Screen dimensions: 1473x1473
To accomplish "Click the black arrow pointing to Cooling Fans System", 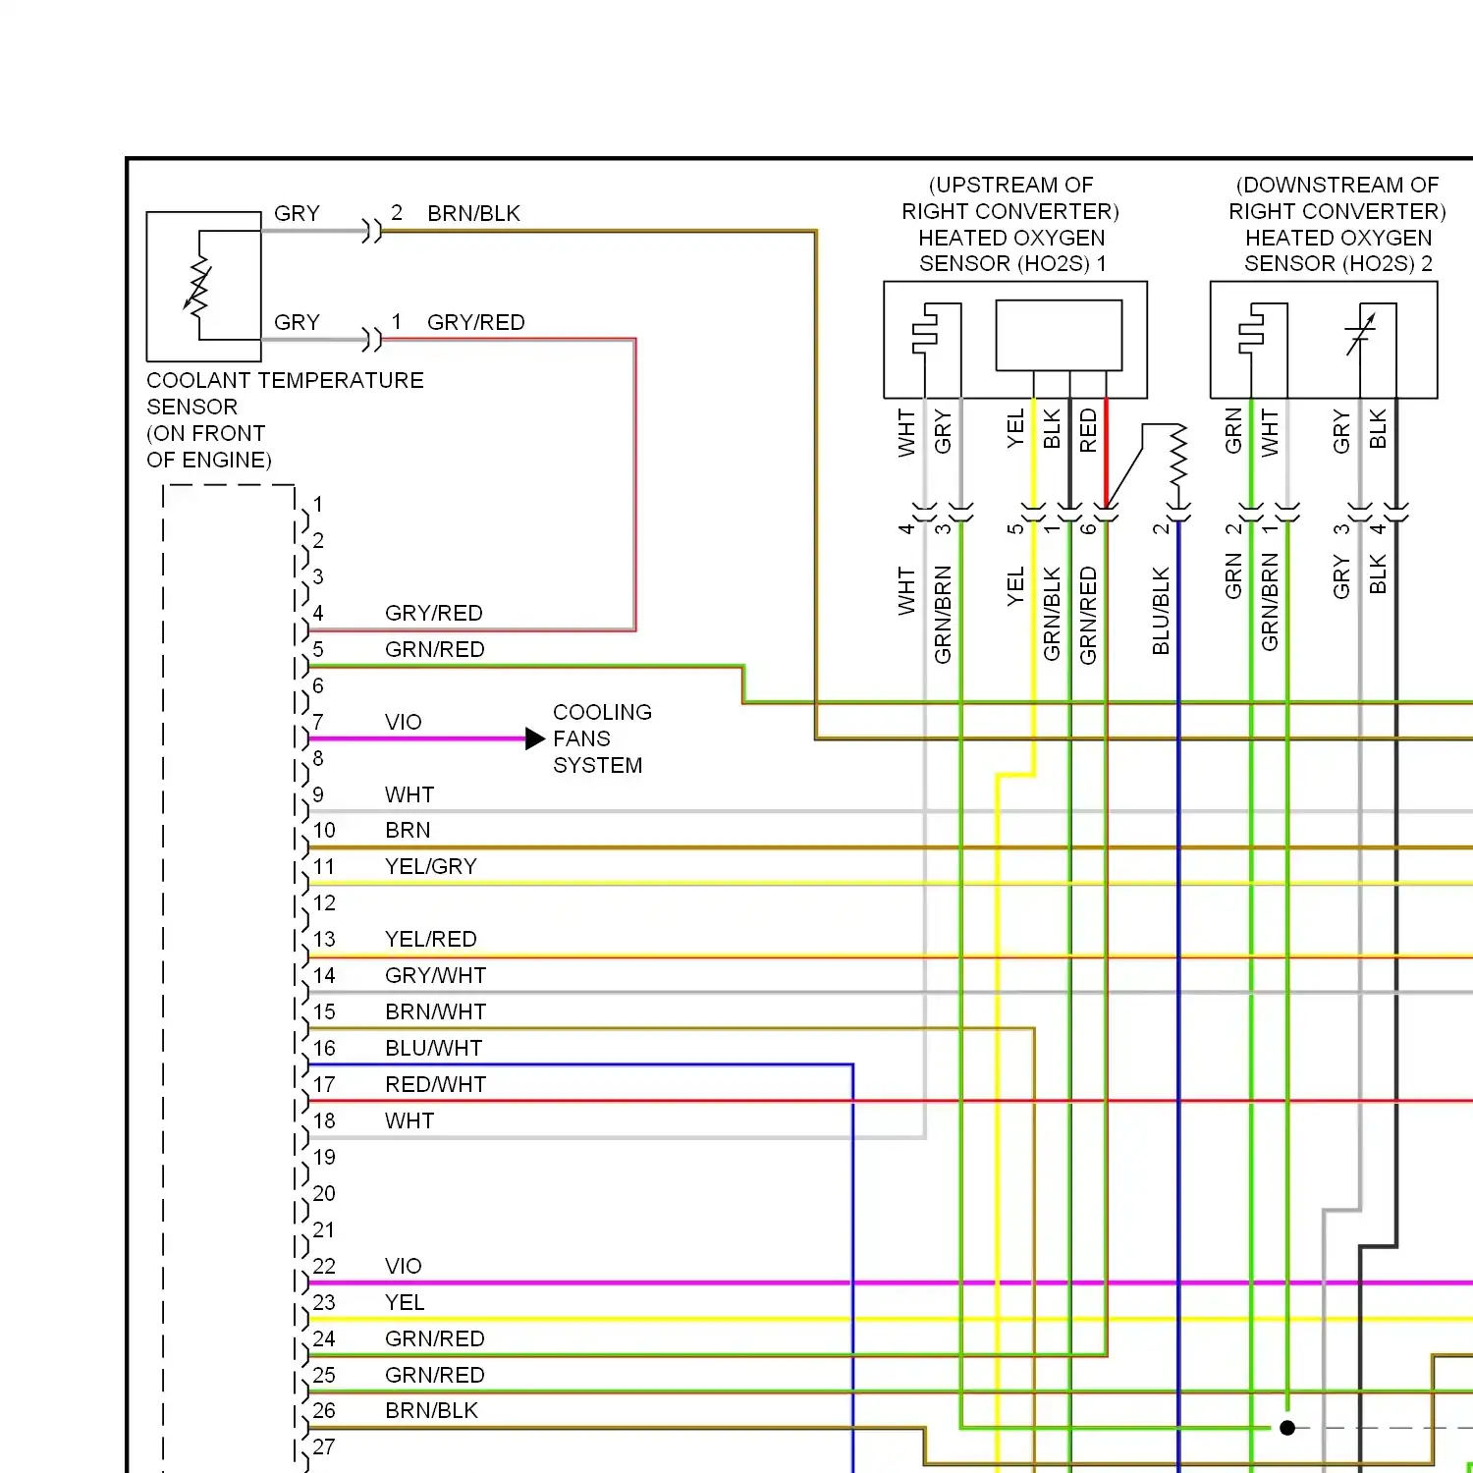I will point(535,738).
